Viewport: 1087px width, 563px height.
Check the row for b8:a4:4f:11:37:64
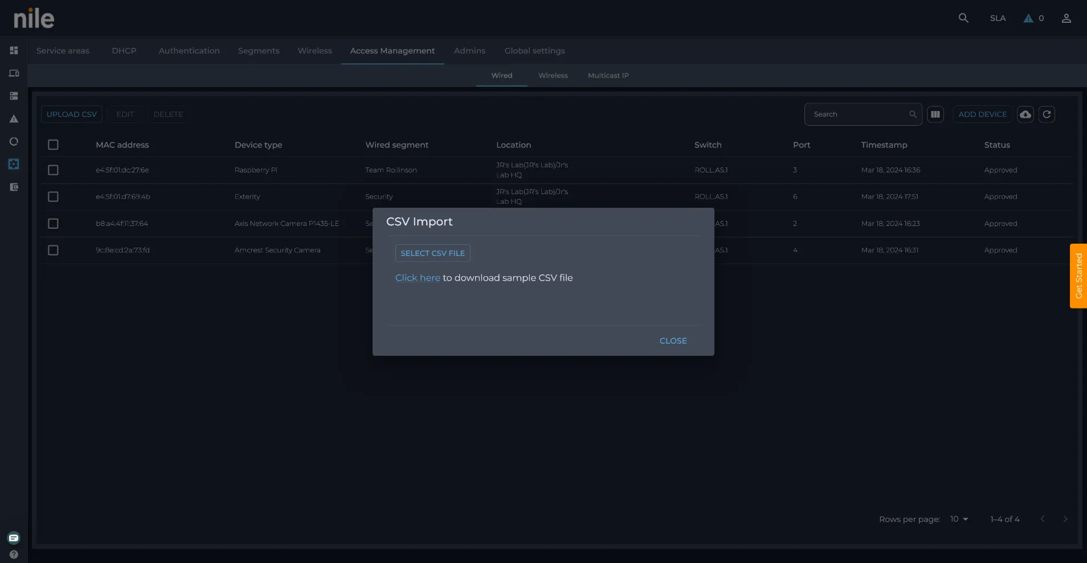tap(53, 224)
